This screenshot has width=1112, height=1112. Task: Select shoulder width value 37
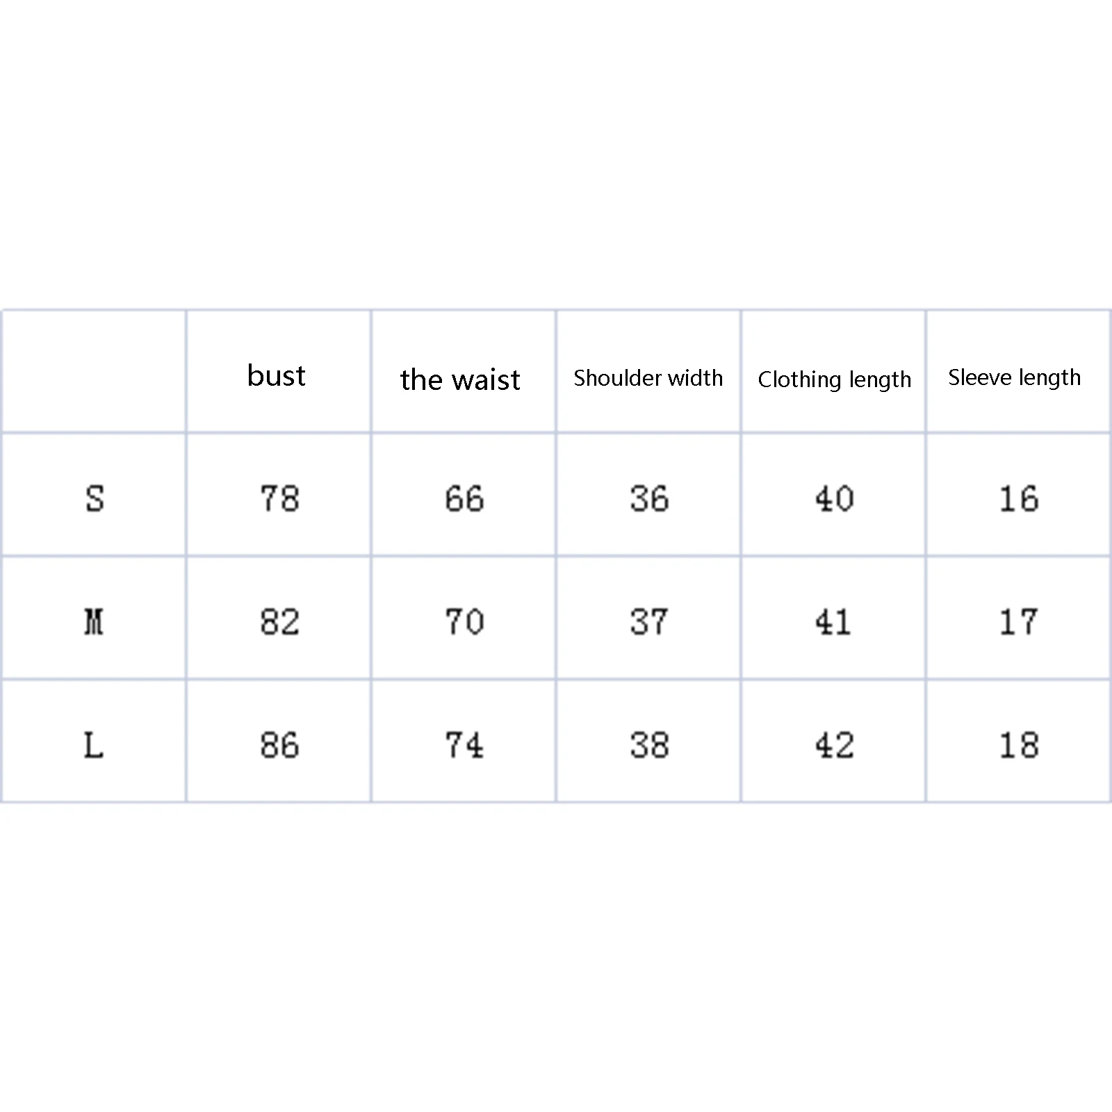click(649, 621)
